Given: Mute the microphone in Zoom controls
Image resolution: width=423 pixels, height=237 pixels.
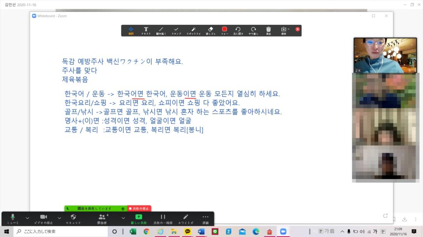Looking at the screenshot, I should tap(13, 218).
